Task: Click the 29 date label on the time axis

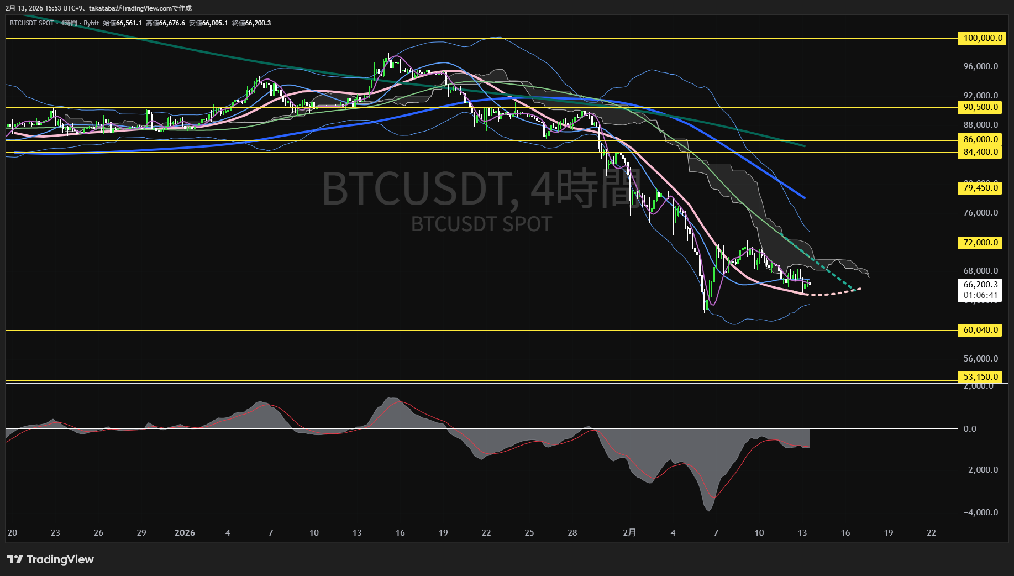Action: coord(141,533)
